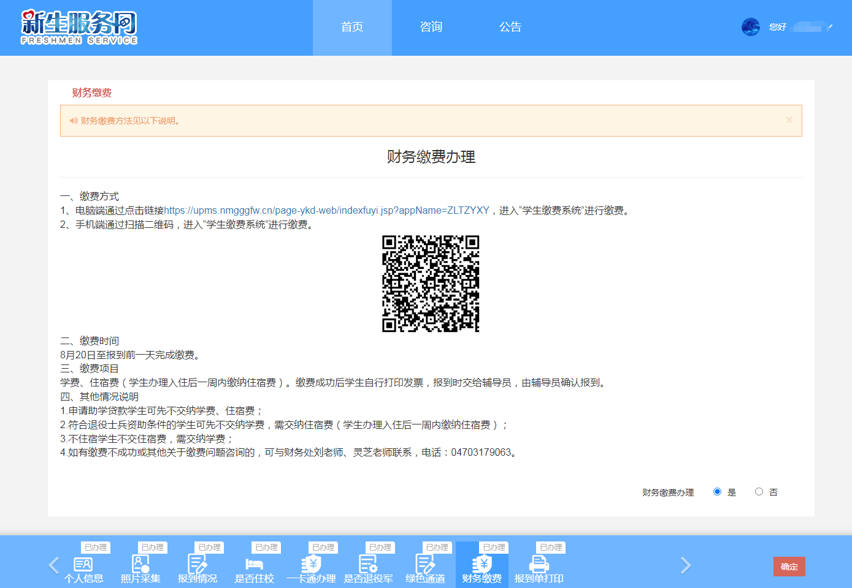The width and height of the screenshot is (852, 588).
Task: Select 是 for 财务缴费办理
Action: click(x=717, y=492)
